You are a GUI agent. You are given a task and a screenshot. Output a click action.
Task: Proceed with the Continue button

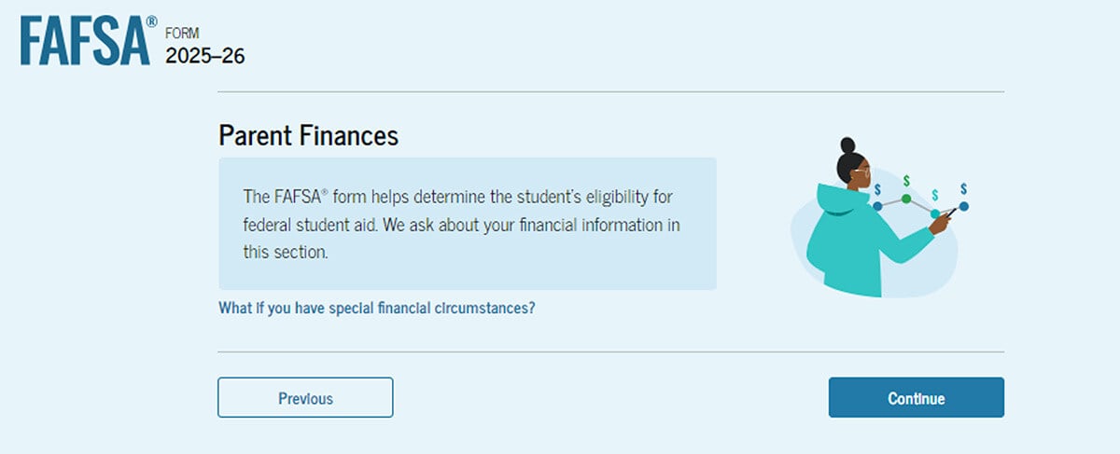point(917,398)
